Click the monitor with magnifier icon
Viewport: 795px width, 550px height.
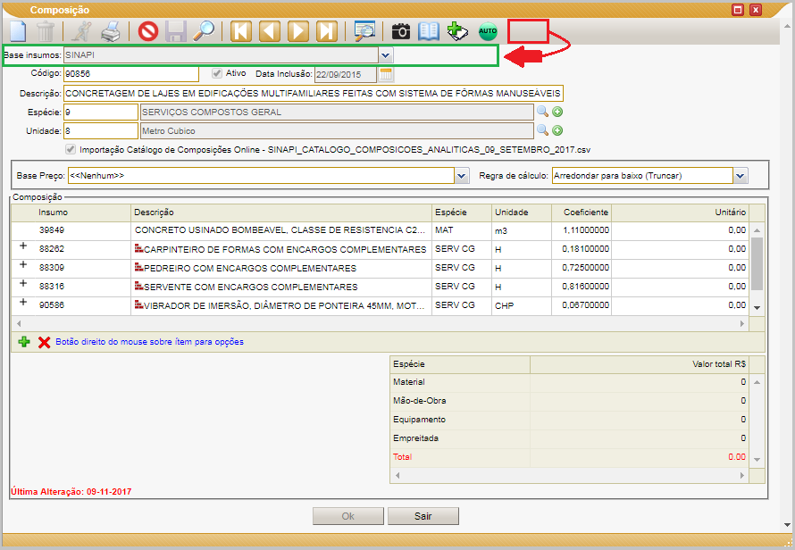click(x=364, y=31)
